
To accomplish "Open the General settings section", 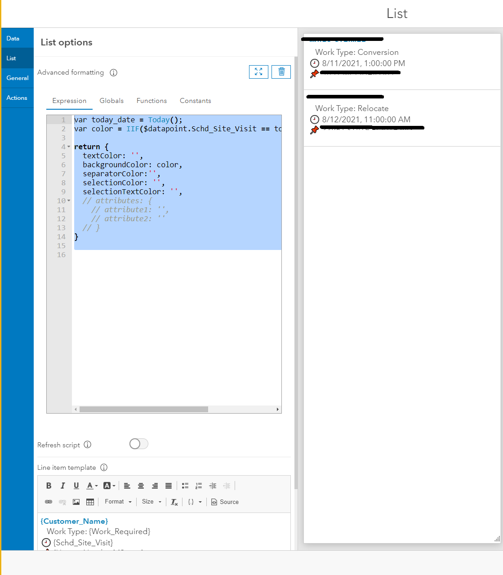I will (17, 78).
